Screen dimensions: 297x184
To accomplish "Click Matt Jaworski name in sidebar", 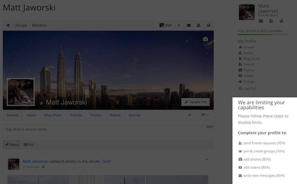I will [268, 9].
